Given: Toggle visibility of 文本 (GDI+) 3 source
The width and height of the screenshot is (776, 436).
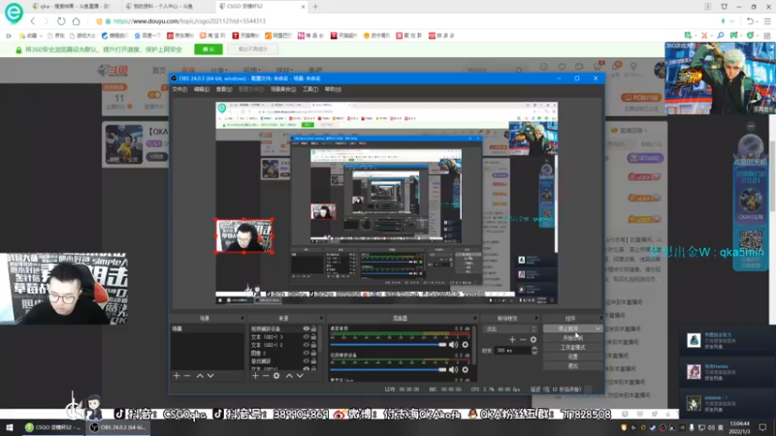Looking at the screenshot, I should pyautogui.click(x=306, y=336).
